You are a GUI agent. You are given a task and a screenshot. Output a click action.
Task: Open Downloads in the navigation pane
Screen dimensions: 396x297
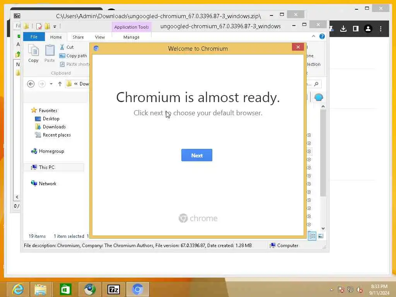[x=50, y=126]
